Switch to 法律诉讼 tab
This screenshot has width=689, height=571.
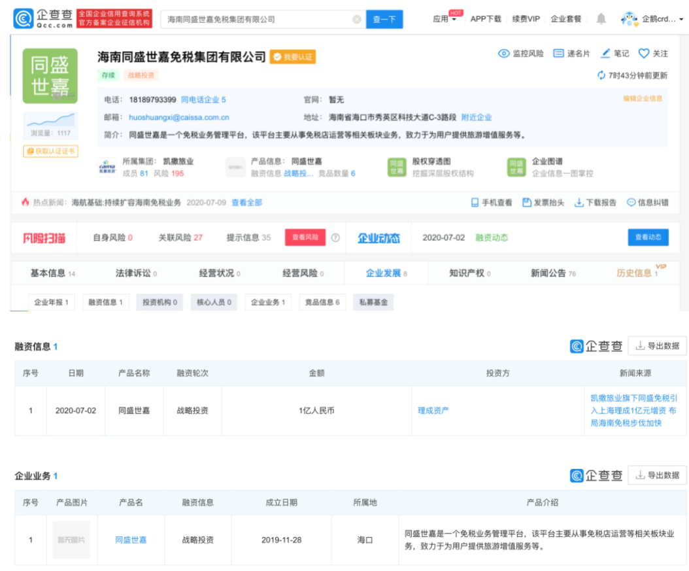(x=136, y=273)
